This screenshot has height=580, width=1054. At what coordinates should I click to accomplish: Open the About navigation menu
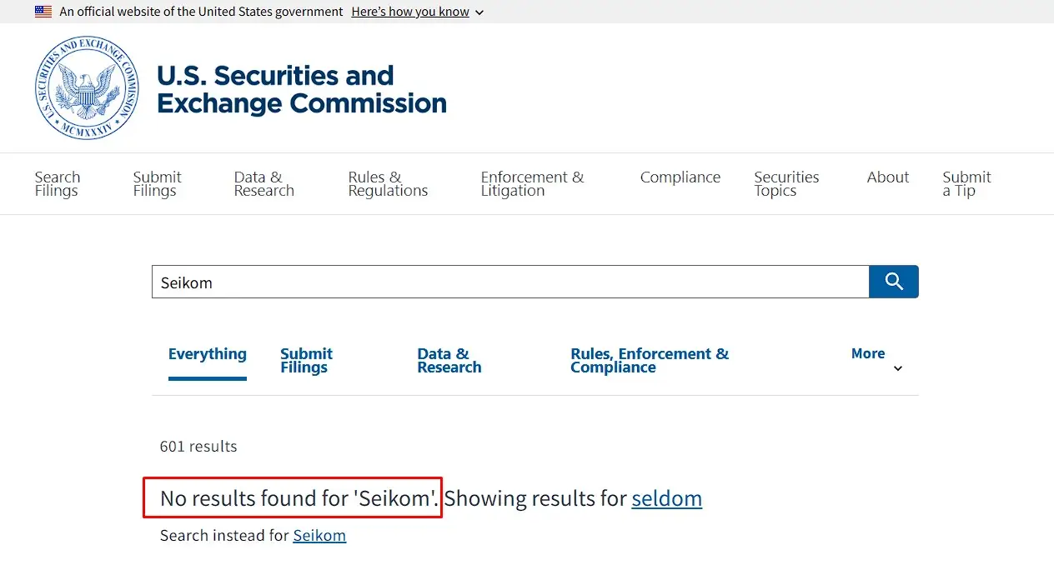tap(887, 177)
